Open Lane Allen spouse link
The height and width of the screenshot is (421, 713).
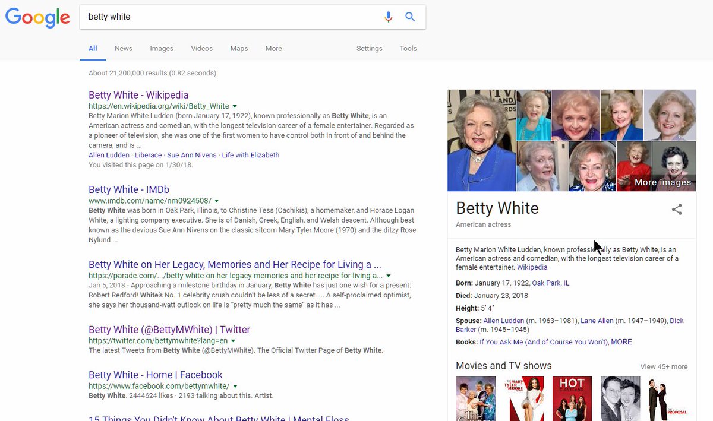click(x=597, y=321)
